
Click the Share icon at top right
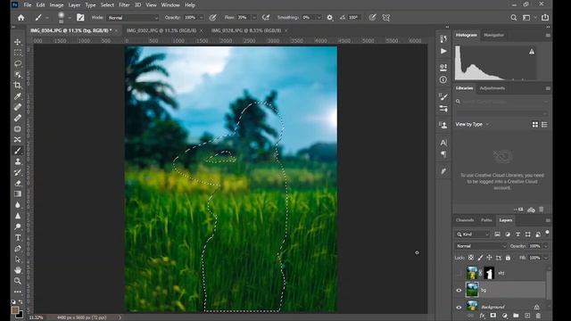(x=545, y=18)
